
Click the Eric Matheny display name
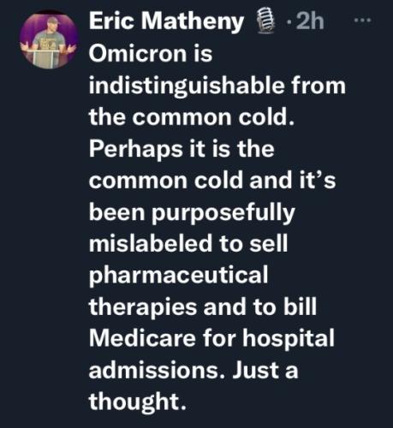pos(166,21)
